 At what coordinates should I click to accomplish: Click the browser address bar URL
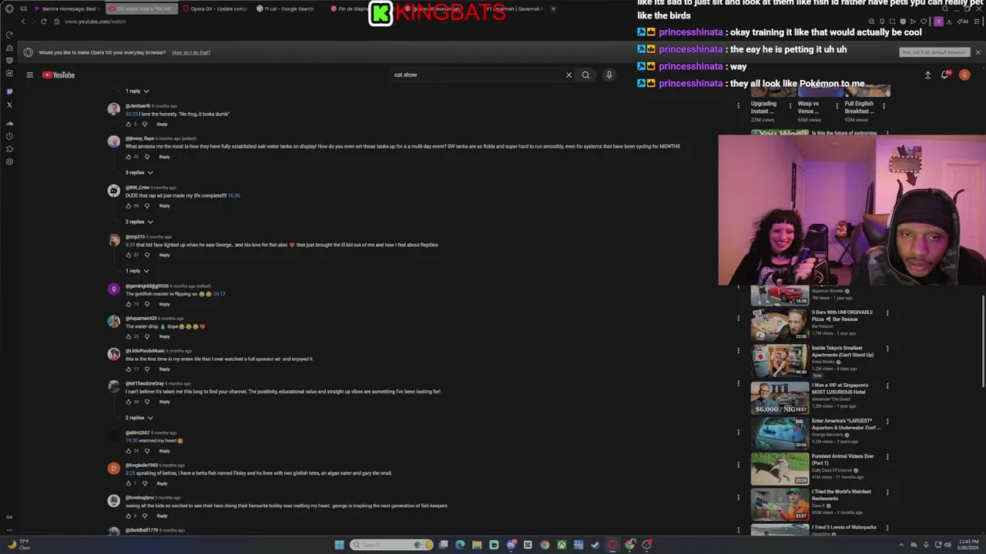point(95,22)
